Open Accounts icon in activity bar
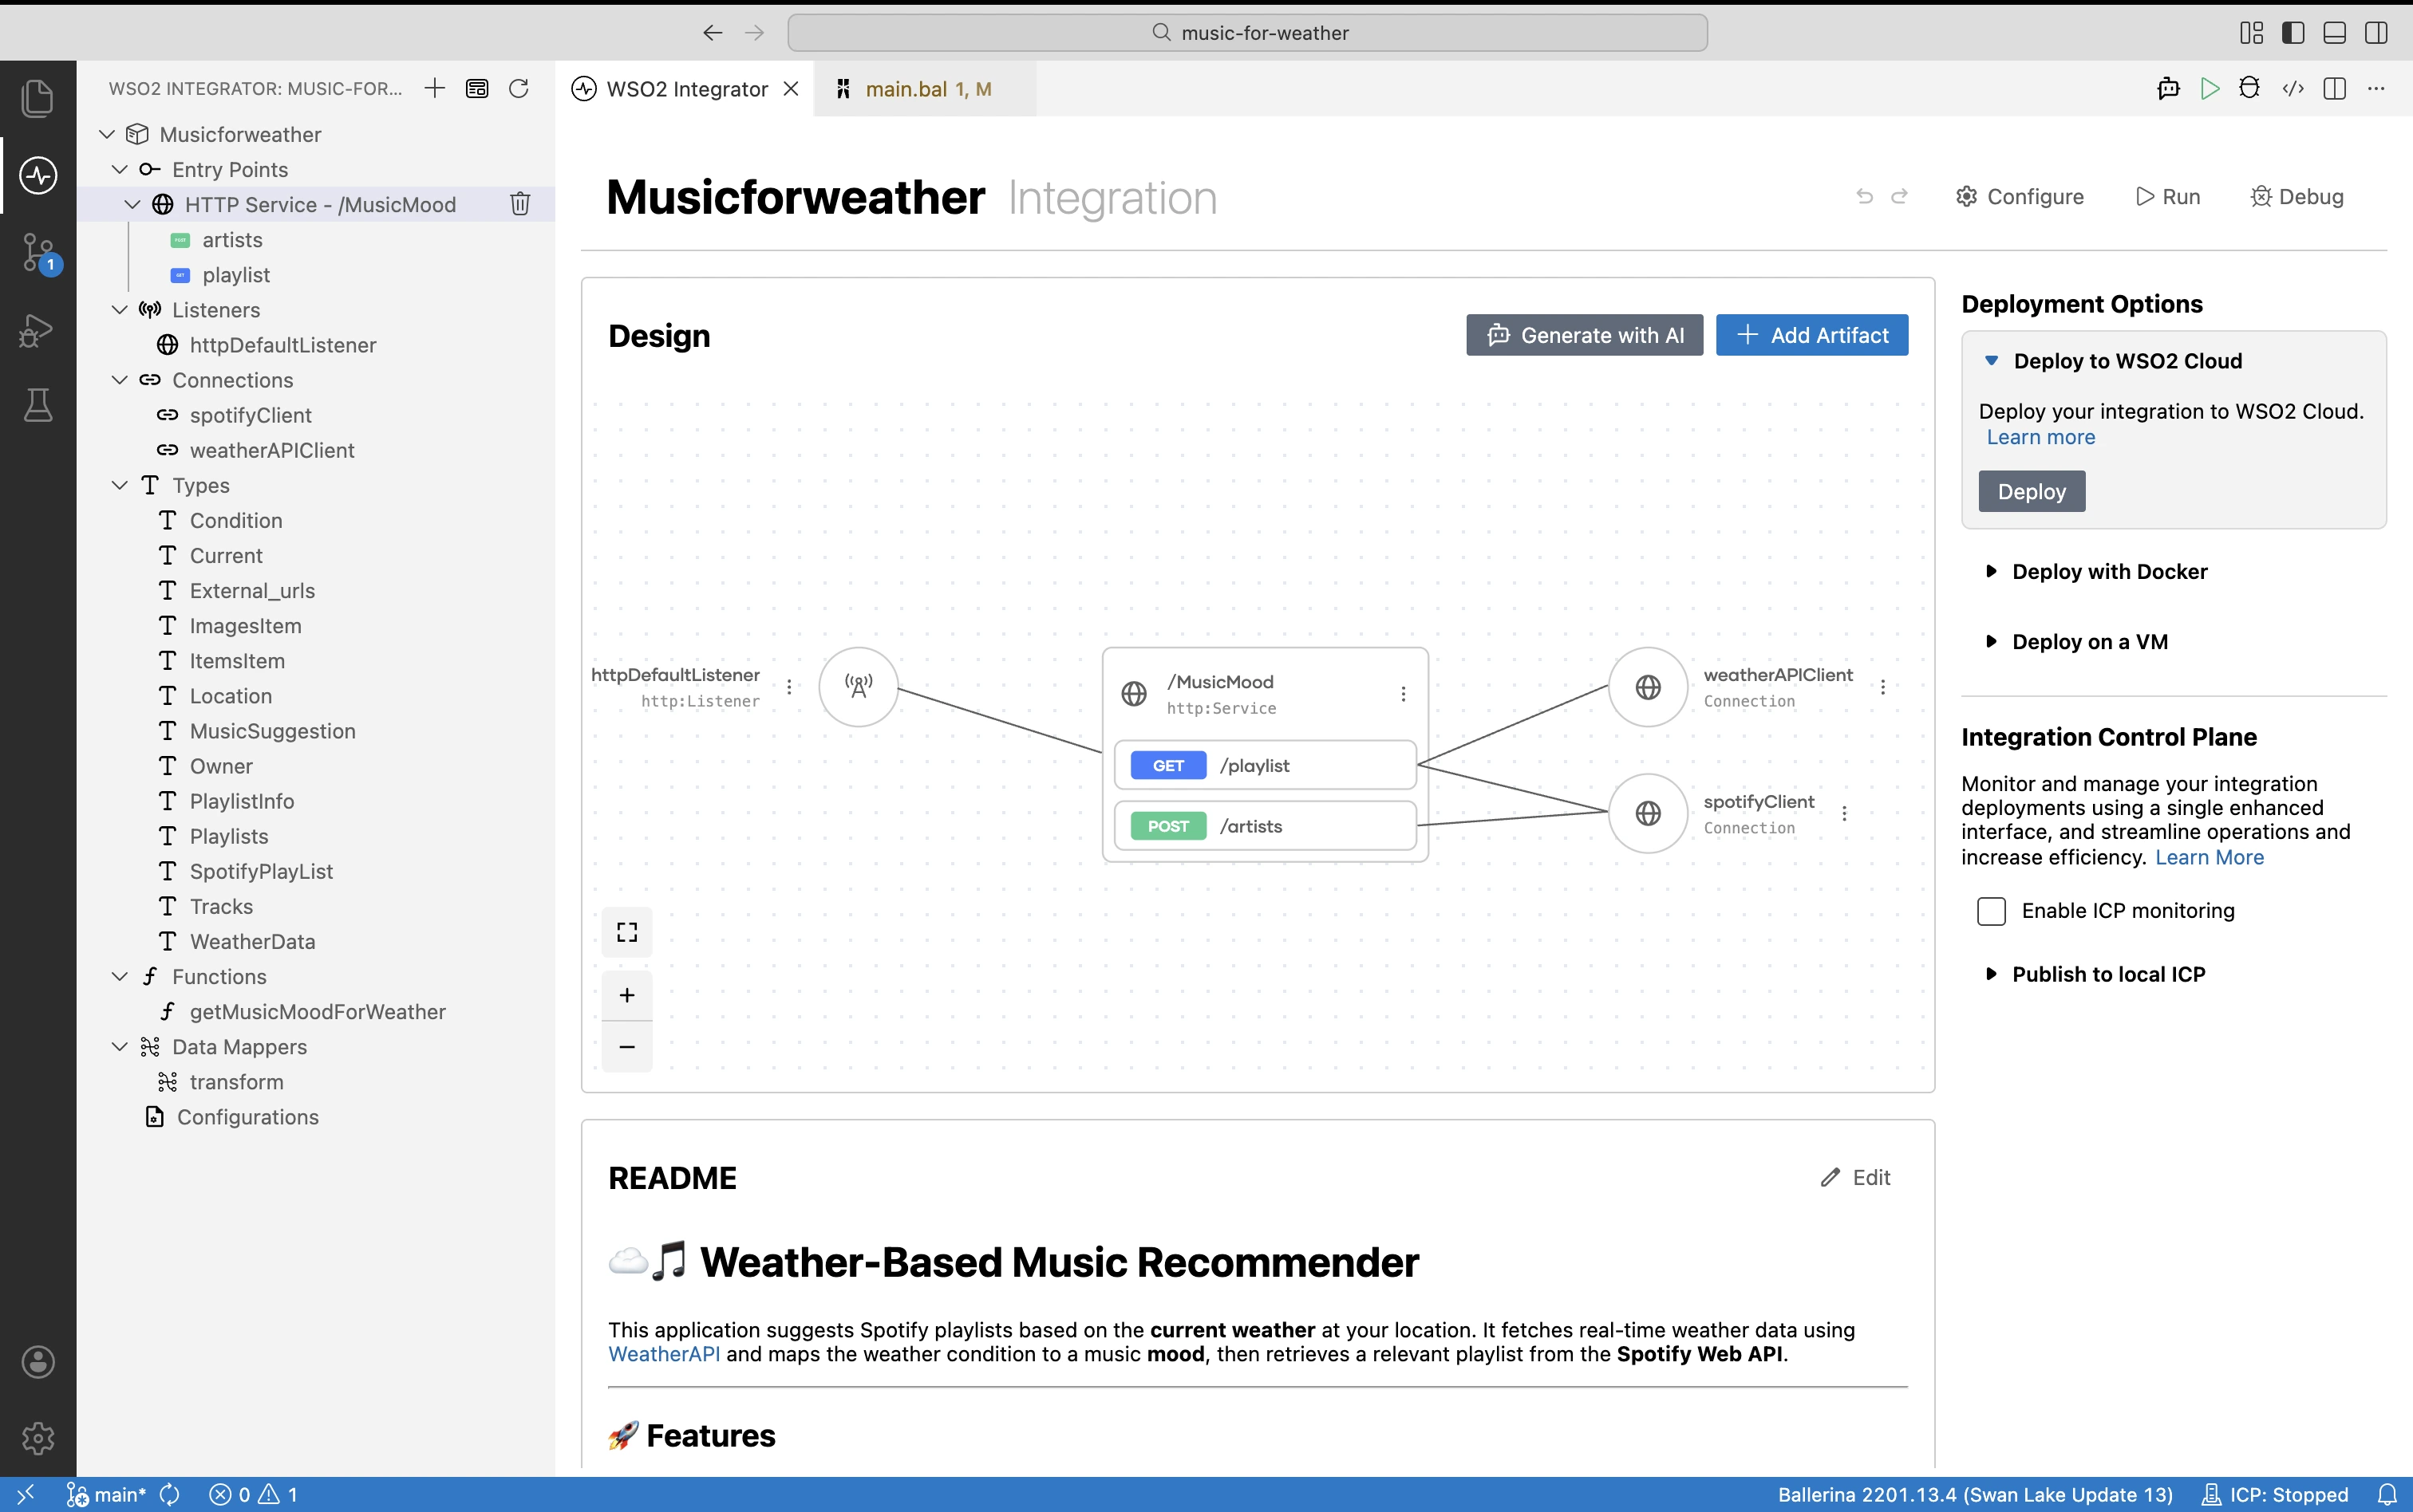 [38, 1362]
